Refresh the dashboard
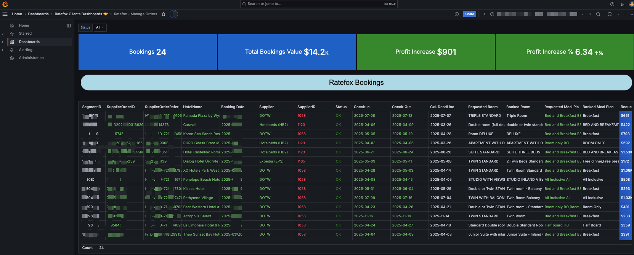The height and width of the screenshot is (255, 634). click(610, 14)
